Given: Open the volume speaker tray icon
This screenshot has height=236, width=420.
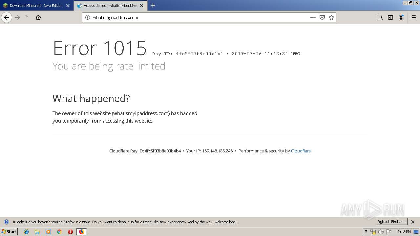Looking at the screenshot, I should click(381, 232).
